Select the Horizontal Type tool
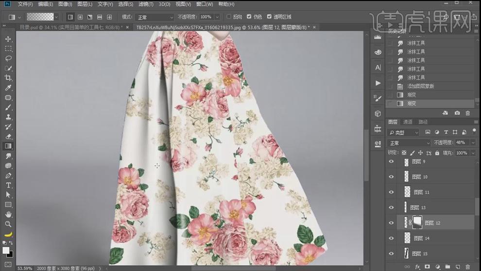This screenshot has height=271, width=481. click(8, 185)
